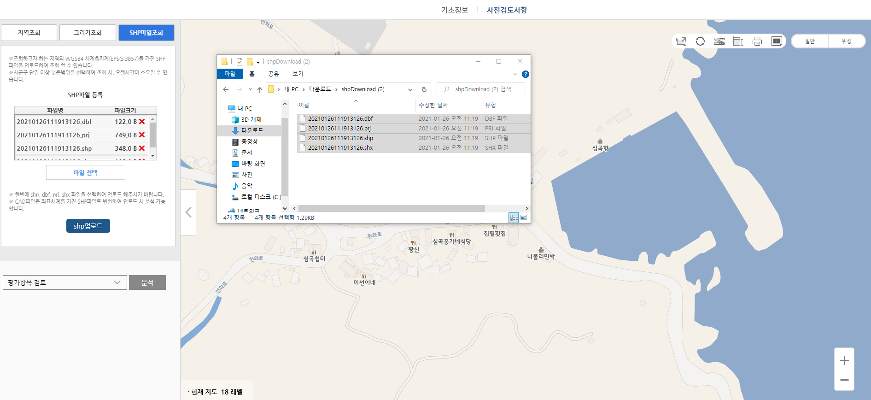Viewport: 871px width, 400px height.
Task: Click the pop-out map window icon
Action: (681, 41)
